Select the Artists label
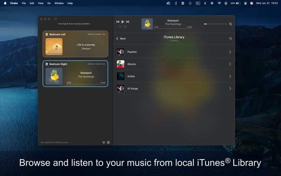 [x=131, y=76]
